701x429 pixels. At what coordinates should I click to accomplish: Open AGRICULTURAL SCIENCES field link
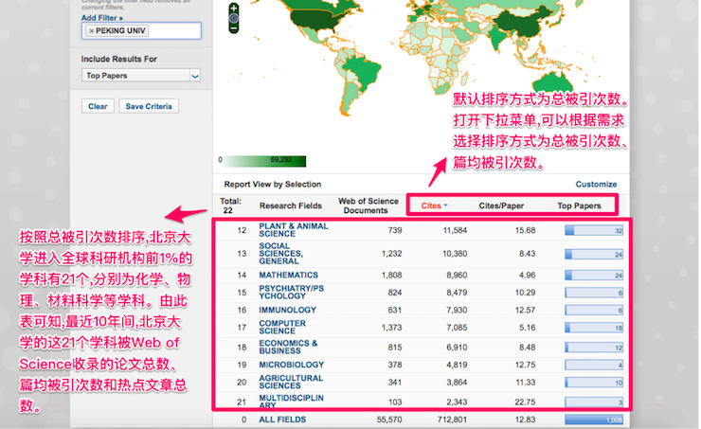[x=291, y=382]
